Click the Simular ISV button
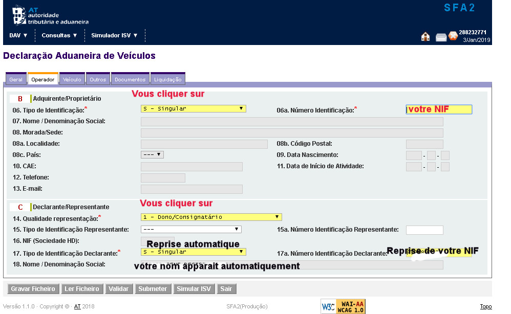 194,288
